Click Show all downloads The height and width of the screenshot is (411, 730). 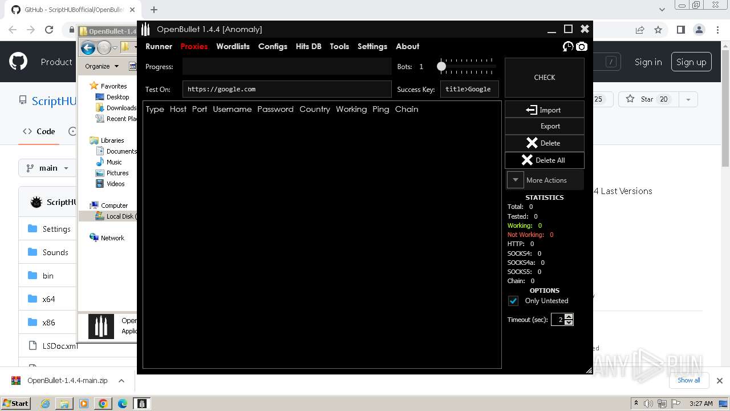pos(689,380)
